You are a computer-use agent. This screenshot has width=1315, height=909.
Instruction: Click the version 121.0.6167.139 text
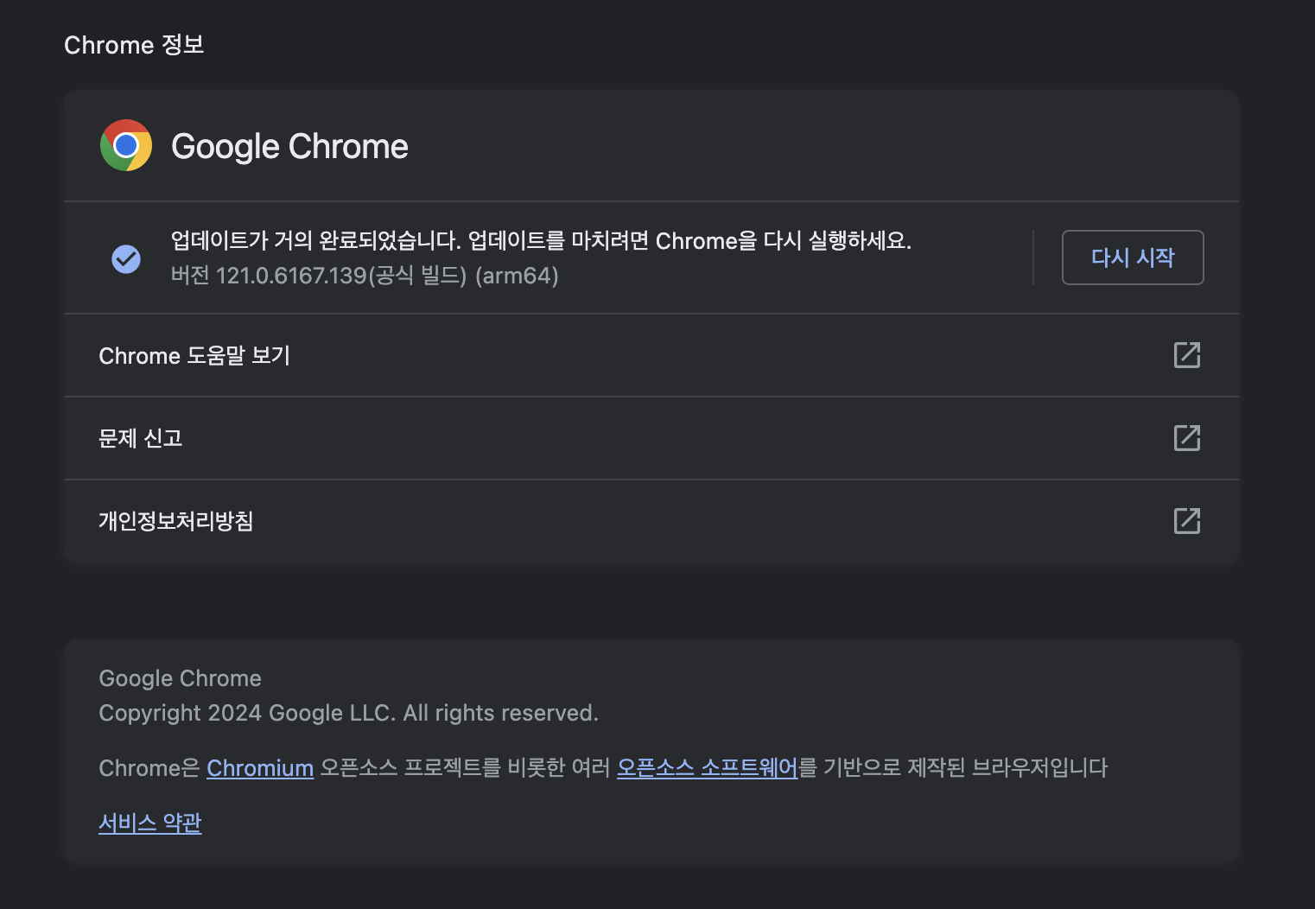(365, 276)
